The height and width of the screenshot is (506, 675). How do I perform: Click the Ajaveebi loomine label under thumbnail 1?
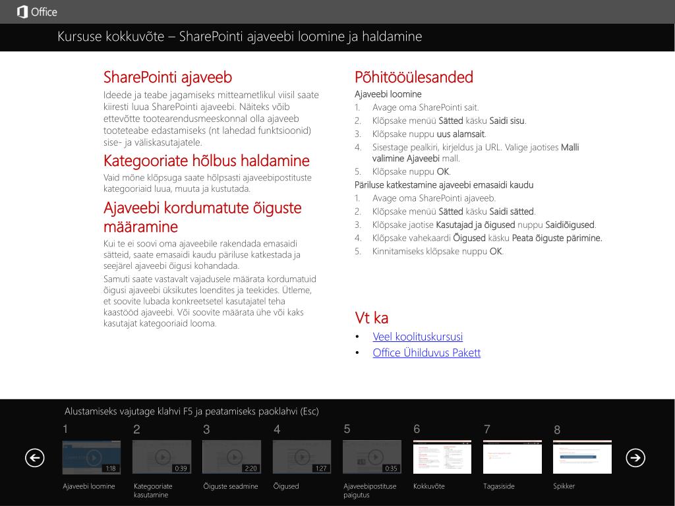(89, 486)
